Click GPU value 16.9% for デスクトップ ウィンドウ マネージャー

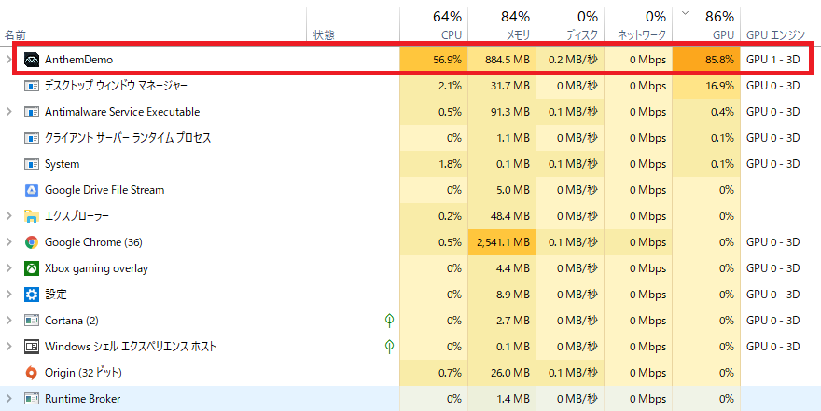pos(719,86)
